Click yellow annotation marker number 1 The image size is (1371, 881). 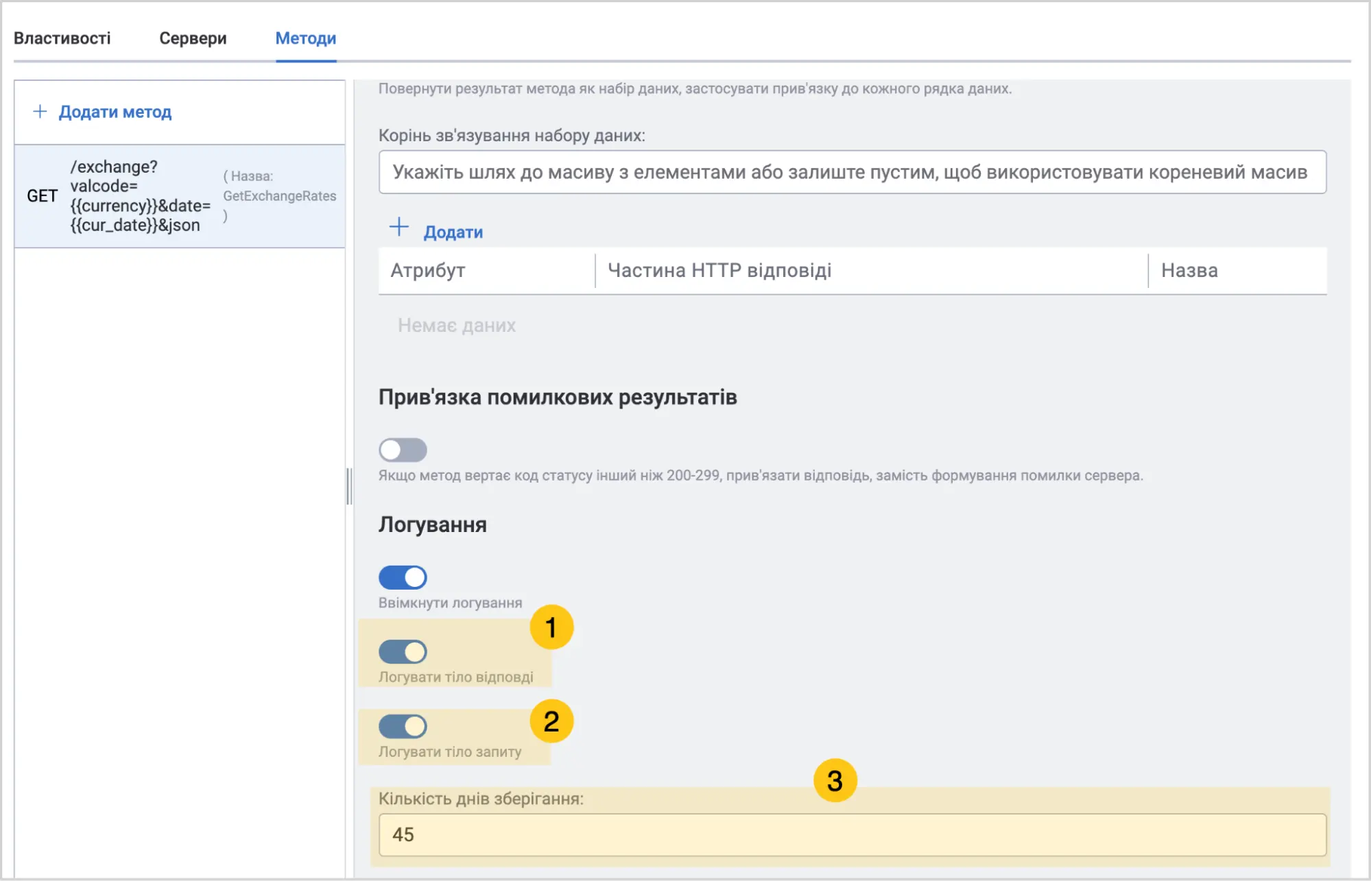(x=551, y=627)
